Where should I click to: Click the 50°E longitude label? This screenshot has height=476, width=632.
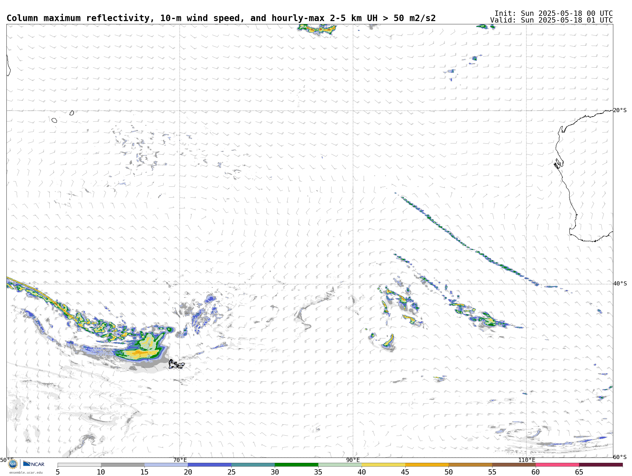(7, 460)
